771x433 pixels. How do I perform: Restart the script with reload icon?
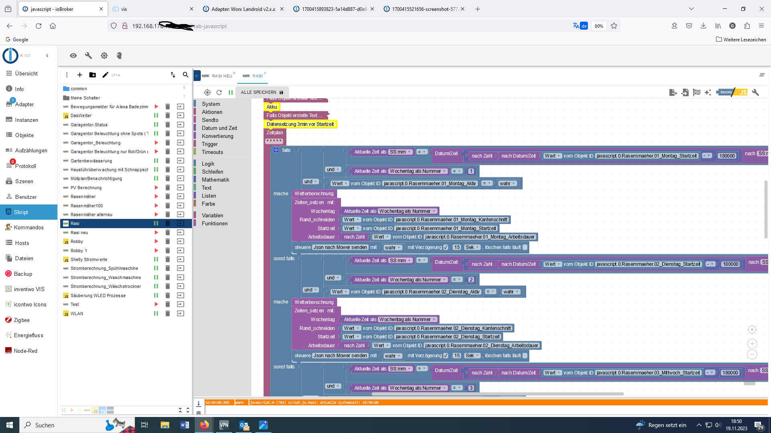[219, 92]
